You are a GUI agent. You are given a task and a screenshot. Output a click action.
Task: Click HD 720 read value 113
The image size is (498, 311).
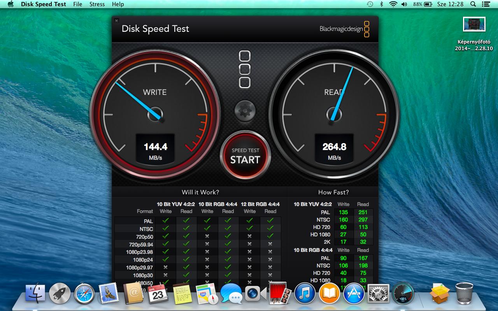[x=363, y=227]
